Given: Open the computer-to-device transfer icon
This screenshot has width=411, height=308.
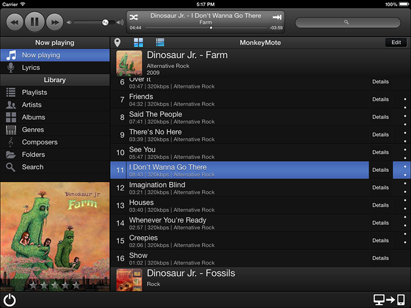Looking at the screenshot, I should [x=389, y=300].
